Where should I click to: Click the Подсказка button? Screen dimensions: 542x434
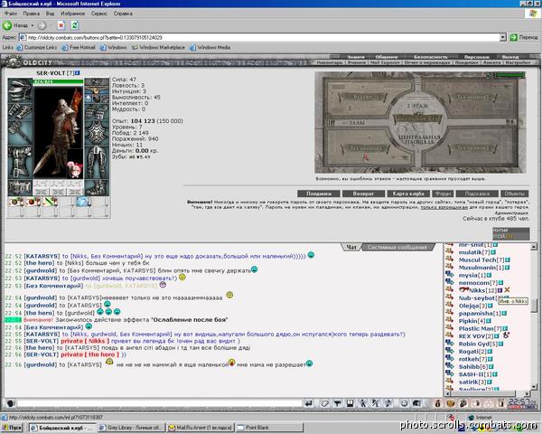[x=477, y=193]
